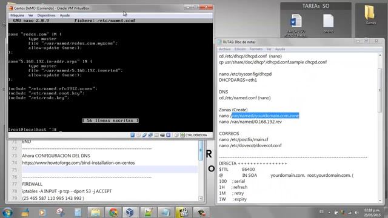The image size is (388, 218).
Task: Open the Dispositivos menu in VirtualBox
Action: [x=46, y=15]
